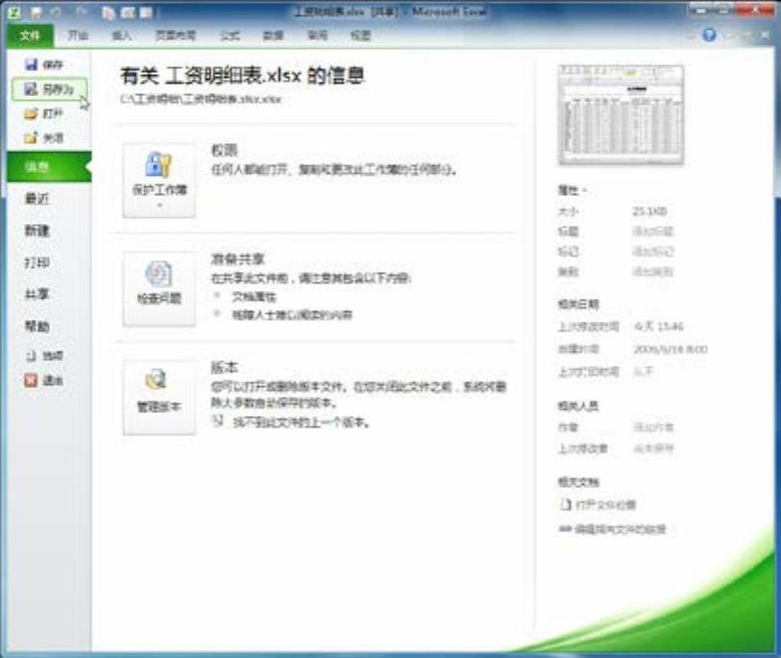The image size is (781, 658).
Task: Click 退出 (Exit) in the sidebar
Action: pos(44,380)
